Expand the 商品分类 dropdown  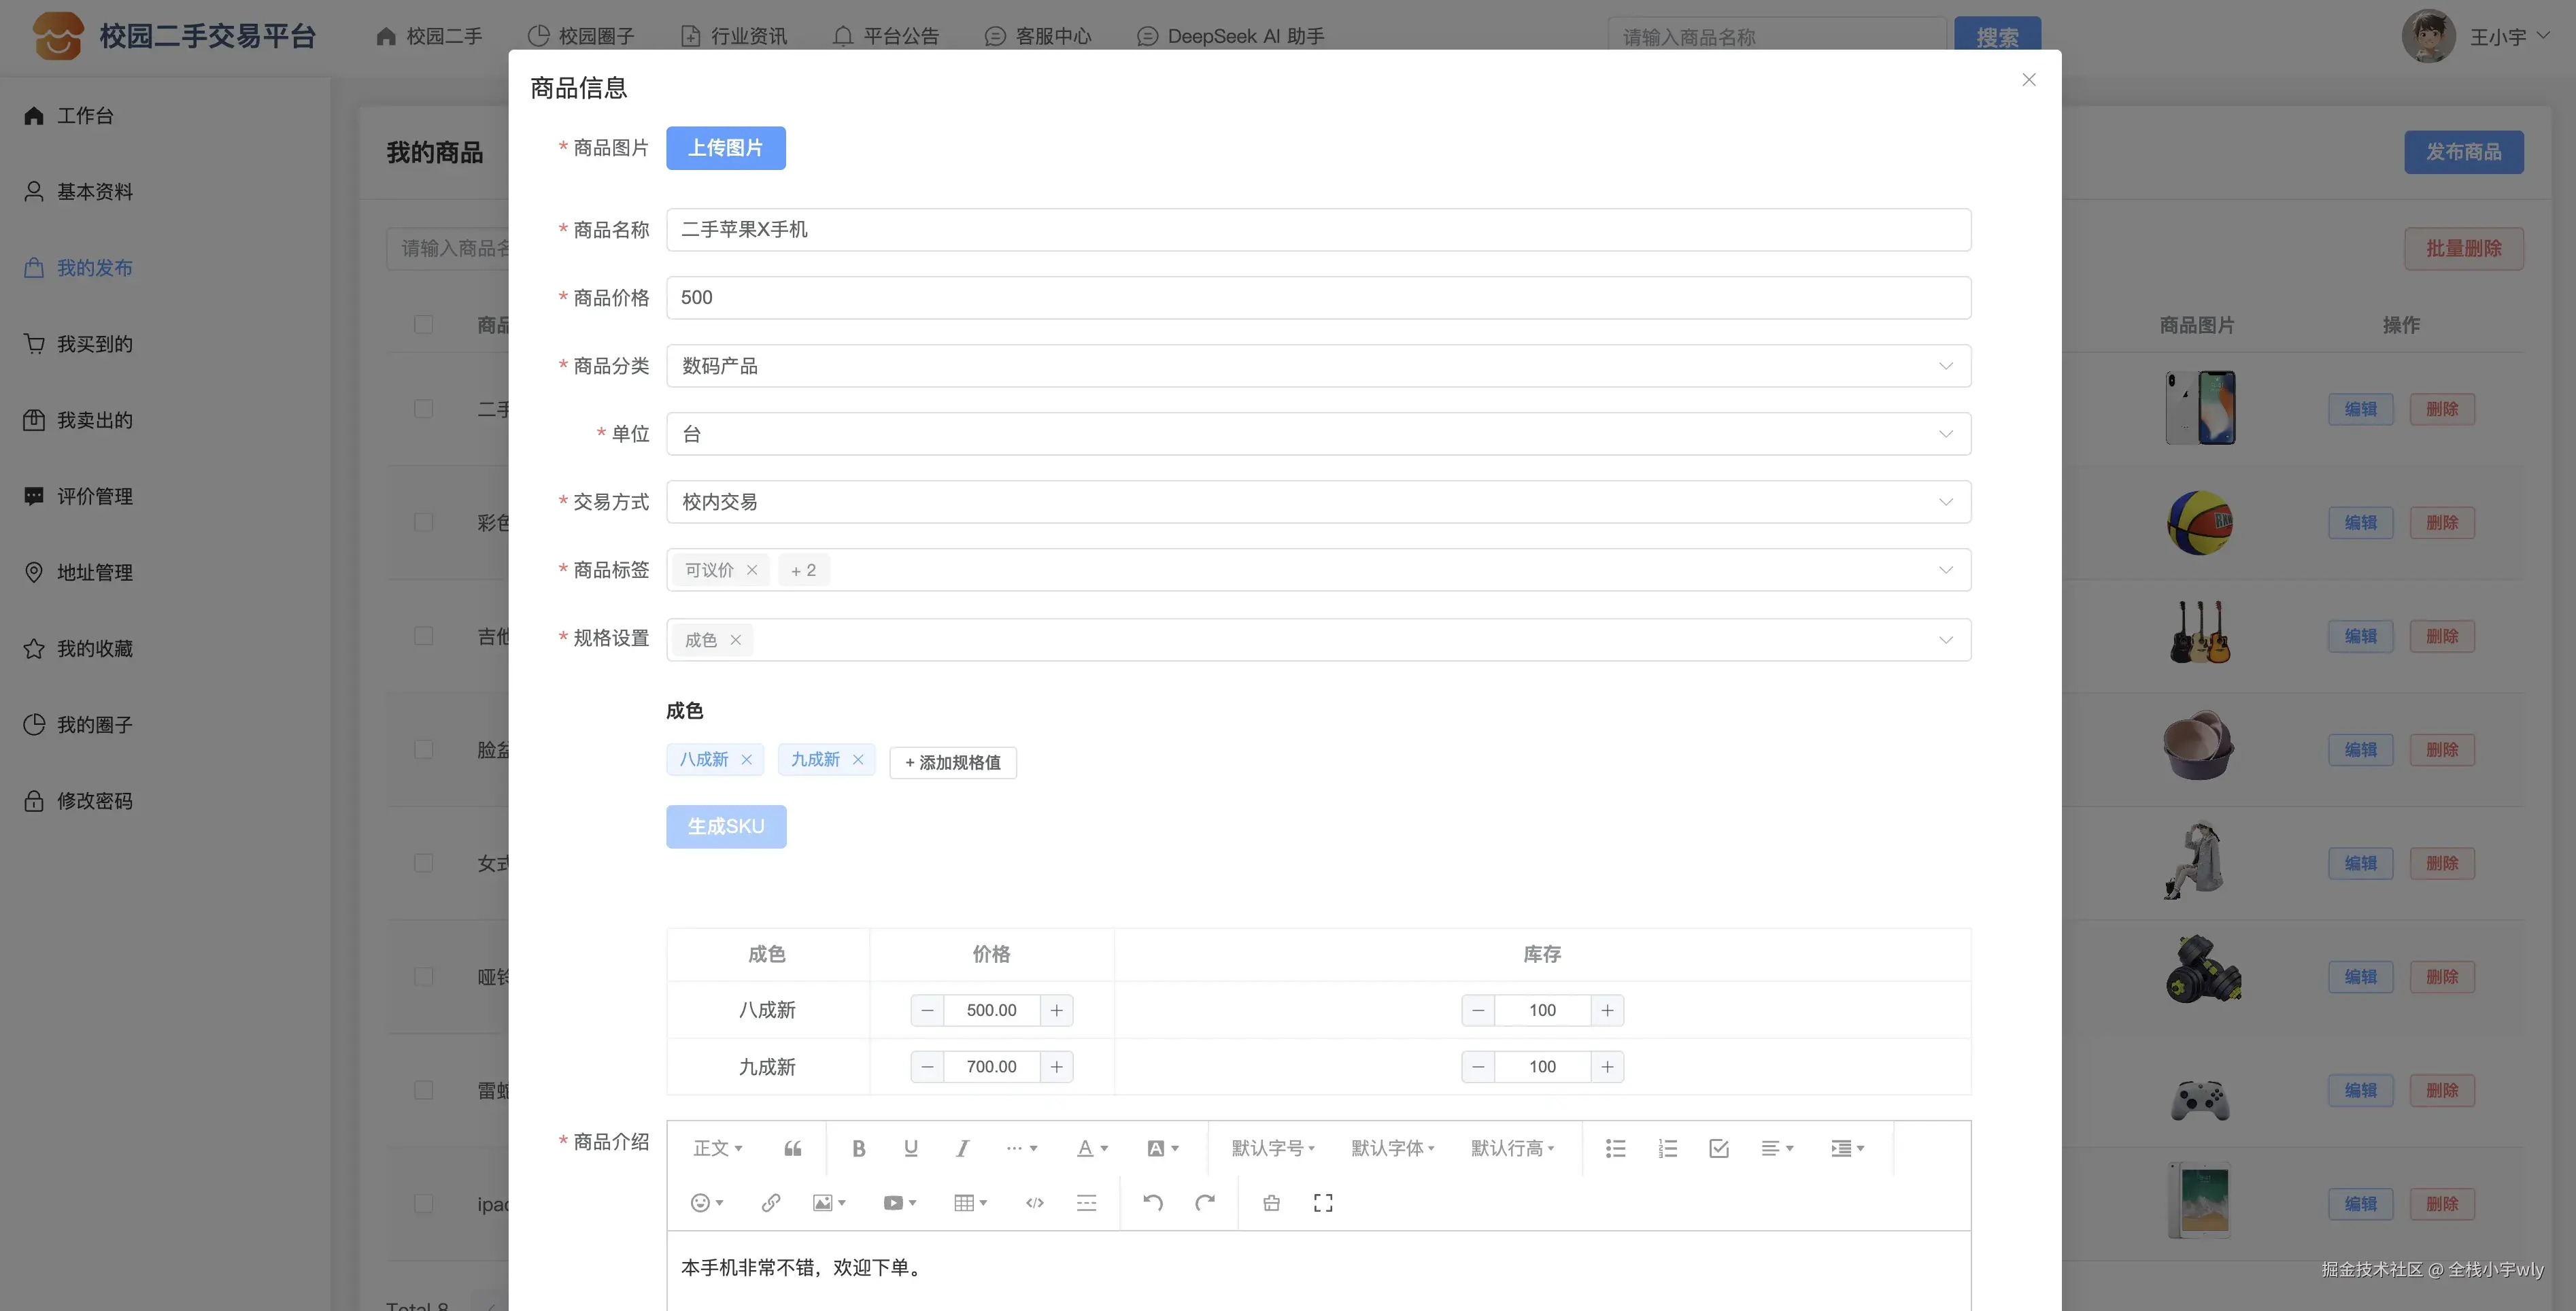[1318, 366]
